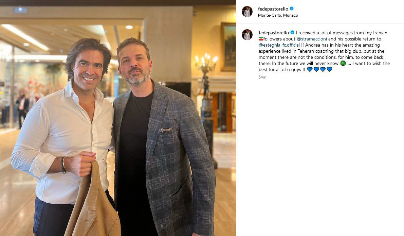Viewport: 404px width, 236px height.
Task: Open the Monte-Carlo, Monaco location link
Action: click(x=278, y=15)
